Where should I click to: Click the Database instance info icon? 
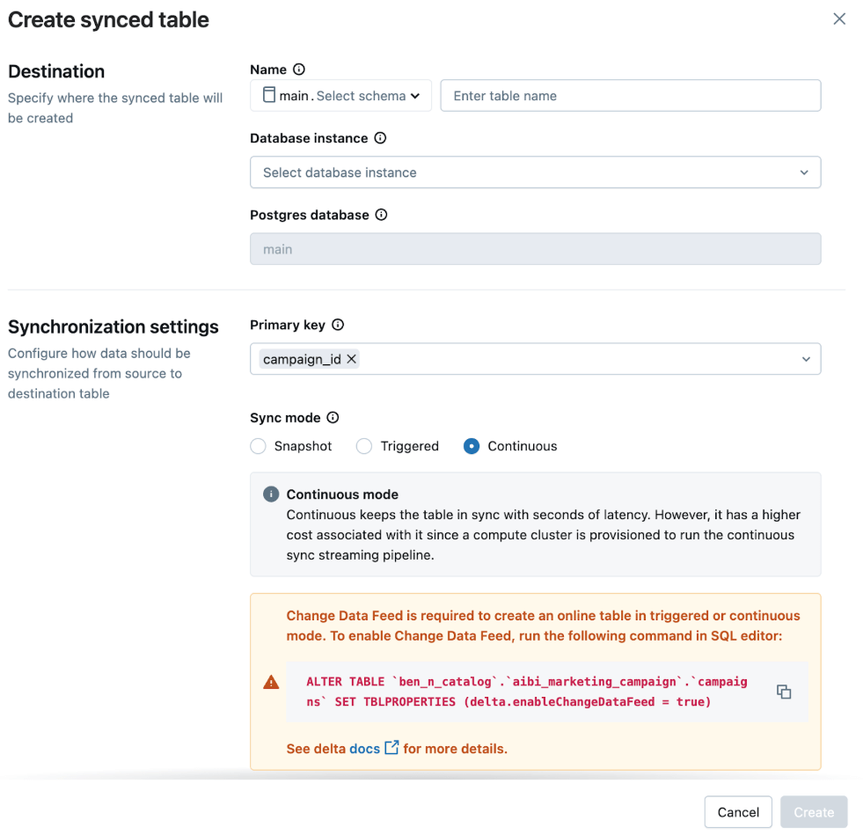point(379,138)
